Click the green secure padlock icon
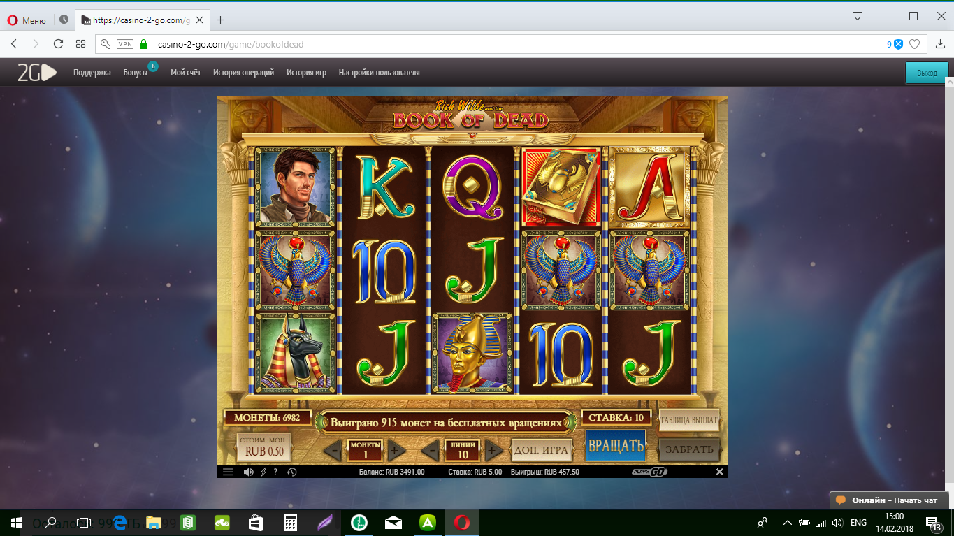The image size is (954, 536). [143, 44]
